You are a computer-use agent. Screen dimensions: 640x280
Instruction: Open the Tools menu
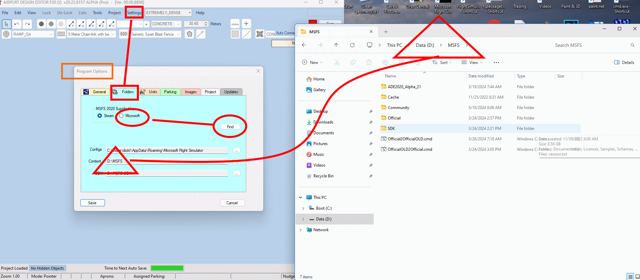(x=98, y=13)
